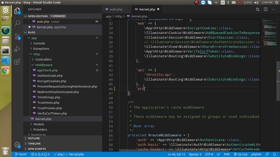Click the notifications bell in status bar

[274, 154]
